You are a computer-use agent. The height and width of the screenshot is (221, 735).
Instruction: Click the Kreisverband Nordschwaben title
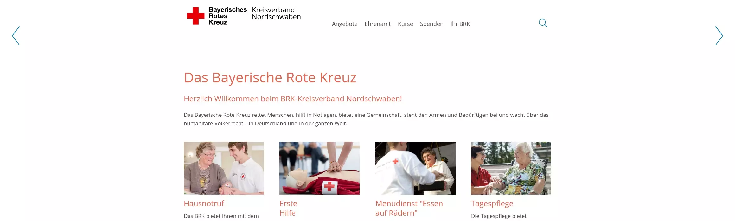point(276,14)
